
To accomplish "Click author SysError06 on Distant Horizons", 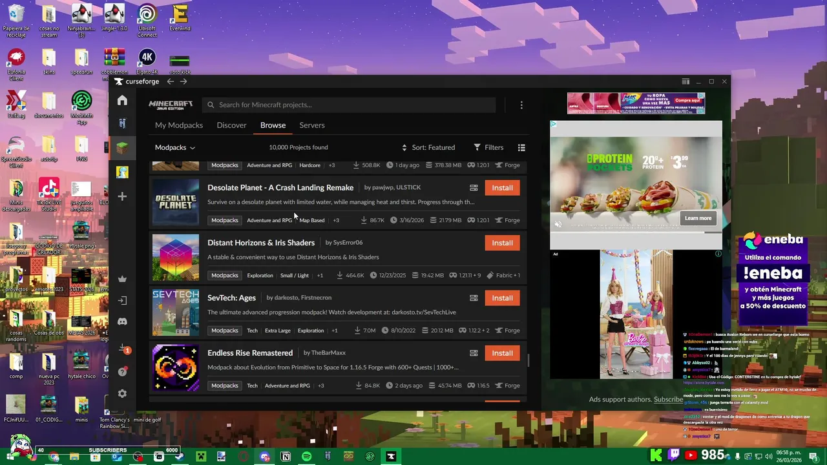I will [x=348, y=243].
